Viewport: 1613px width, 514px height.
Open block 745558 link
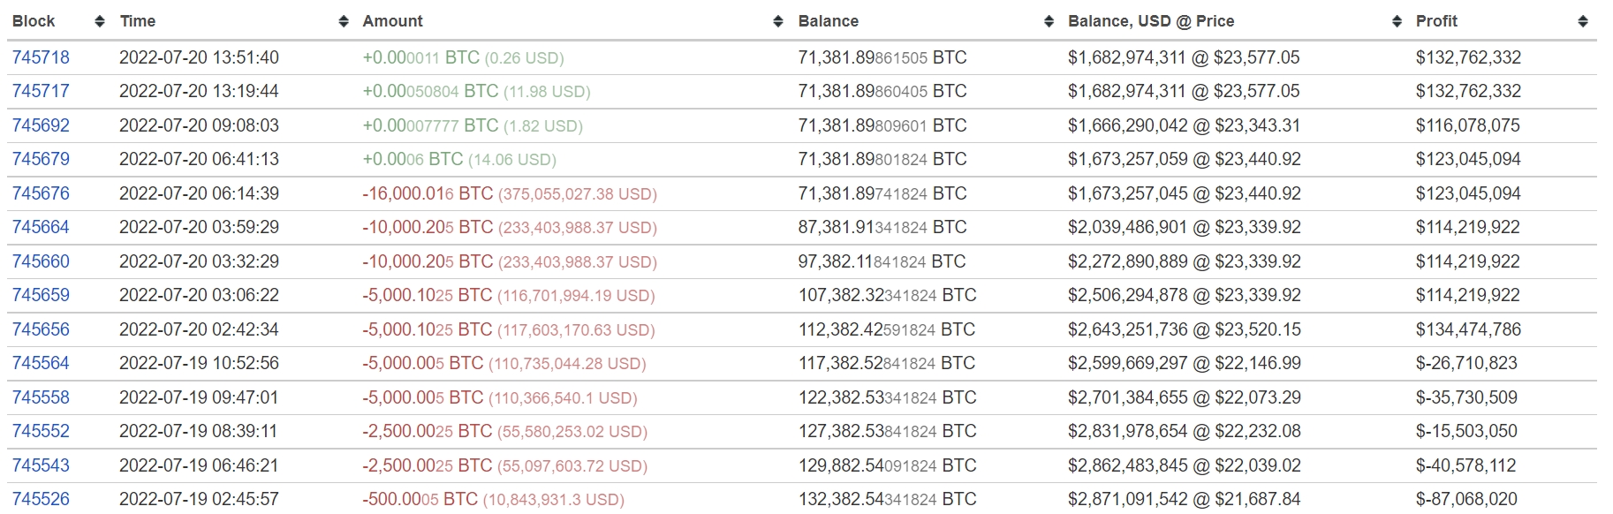point(41,397)
